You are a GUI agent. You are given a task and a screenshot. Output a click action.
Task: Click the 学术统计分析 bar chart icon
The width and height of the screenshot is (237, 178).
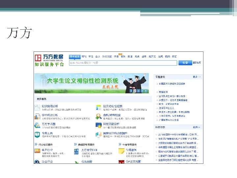pos(37,116)
